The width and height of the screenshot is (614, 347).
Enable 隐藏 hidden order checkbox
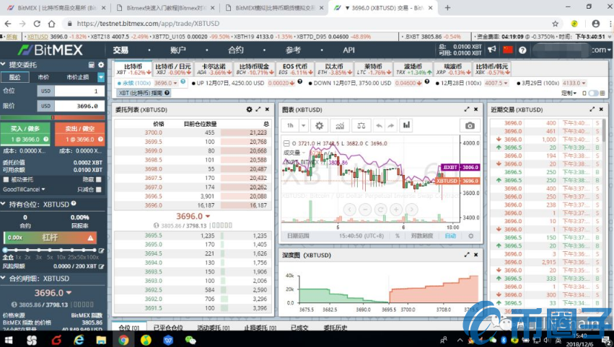(x=99, y=179)
